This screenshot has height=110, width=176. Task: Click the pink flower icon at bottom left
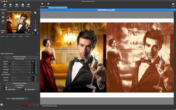click(1, 104)
